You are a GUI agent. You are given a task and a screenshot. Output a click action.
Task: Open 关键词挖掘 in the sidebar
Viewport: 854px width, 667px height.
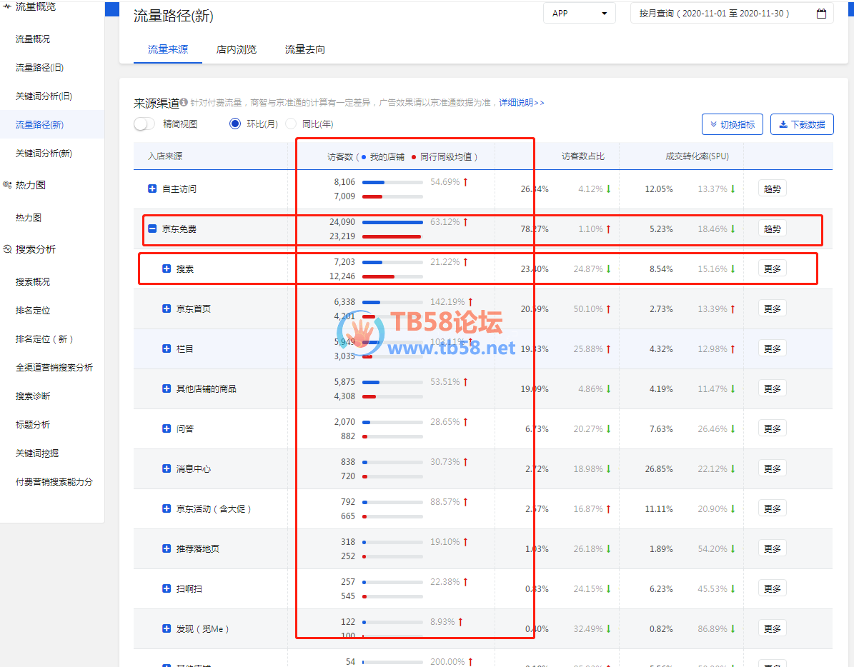point(37,453)
